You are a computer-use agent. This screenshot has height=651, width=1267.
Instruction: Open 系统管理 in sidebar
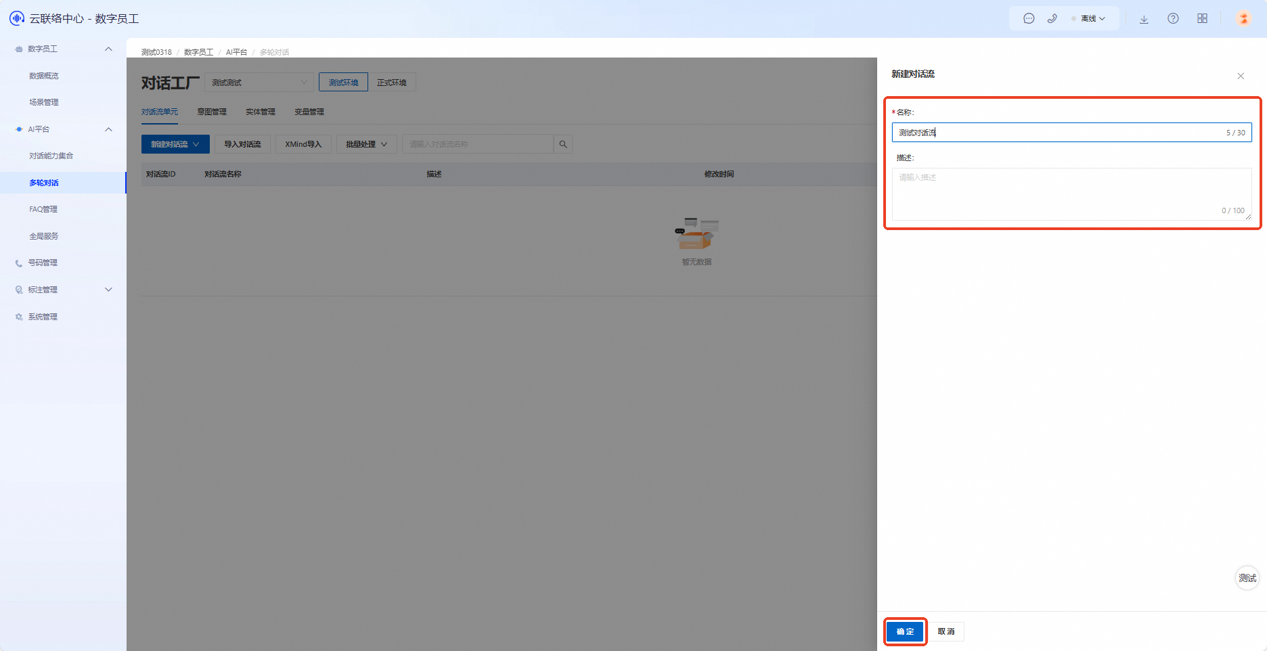43,317
